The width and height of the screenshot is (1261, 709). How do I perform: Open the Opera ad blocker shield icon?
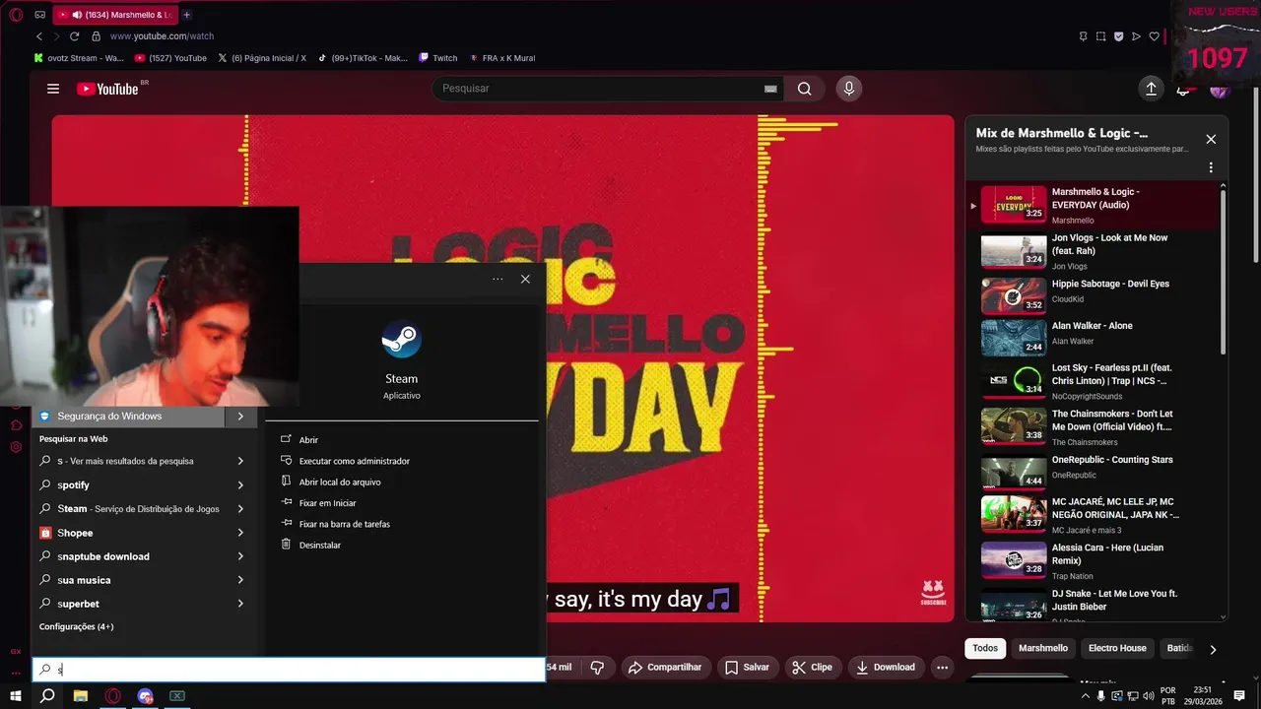click(x=1118, y=36)
